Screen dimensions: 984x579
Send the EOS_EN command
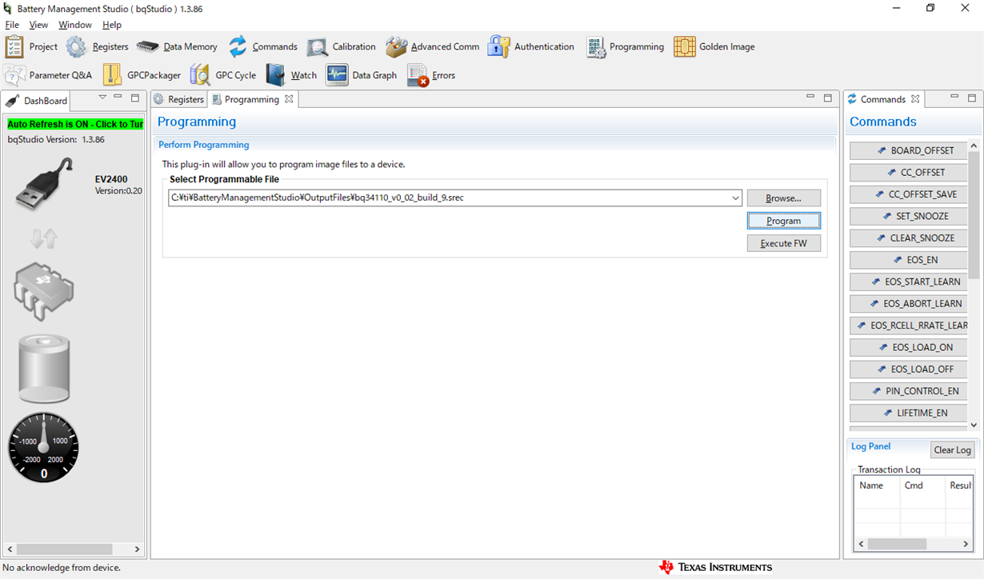point(909,260)
